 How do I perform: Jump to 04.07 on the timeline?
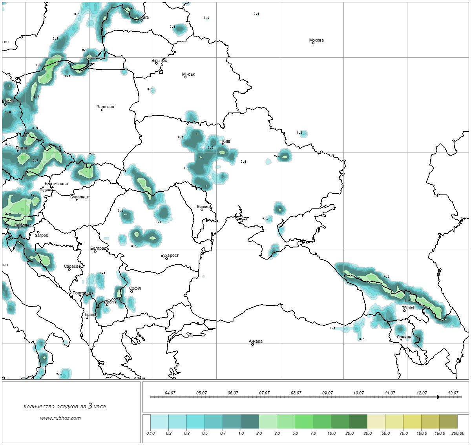pos(170,397)
